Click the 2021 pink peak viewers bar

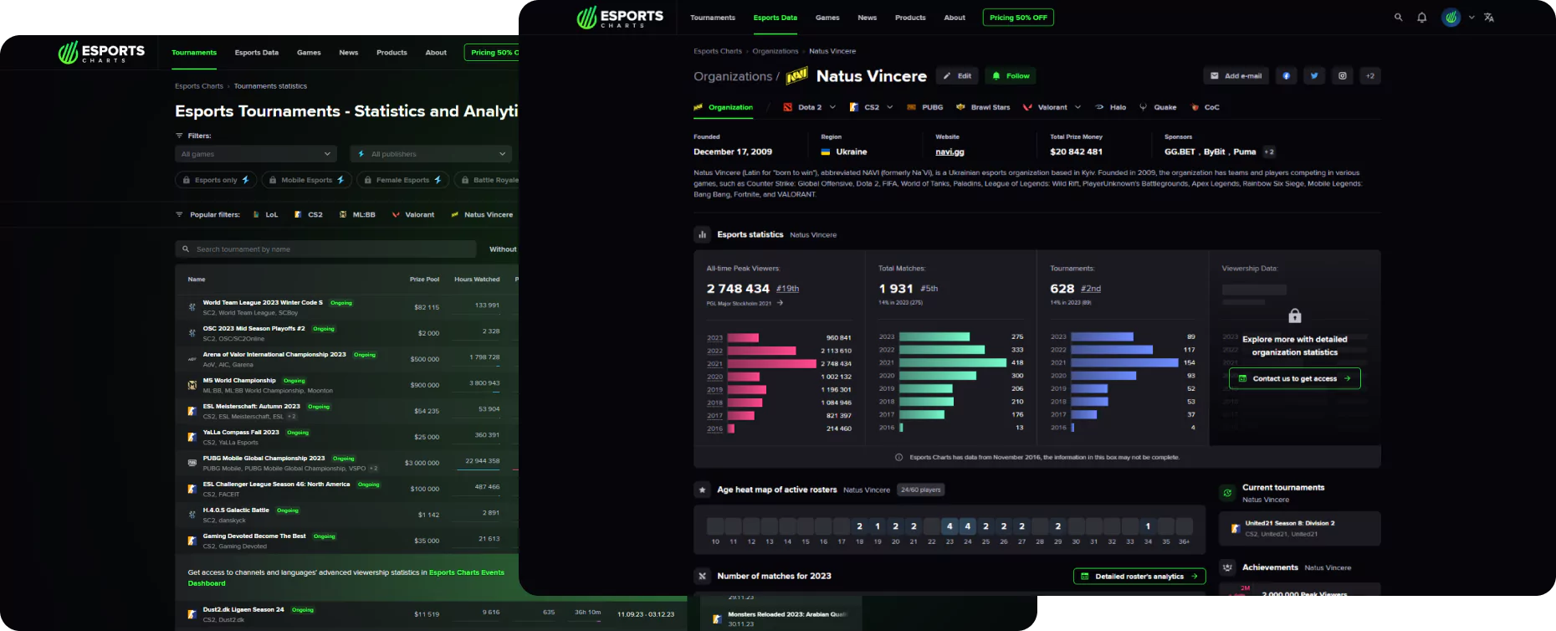(x=771, y=363)
